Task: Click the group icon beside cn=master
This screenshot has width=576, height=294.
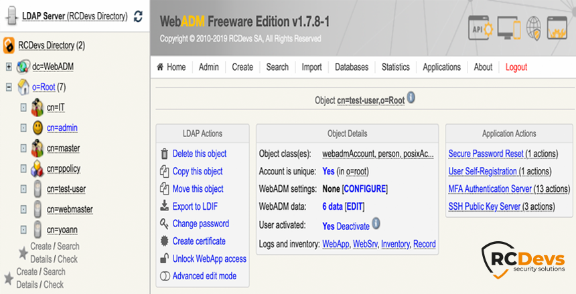Action: click(x=37, y=148)
